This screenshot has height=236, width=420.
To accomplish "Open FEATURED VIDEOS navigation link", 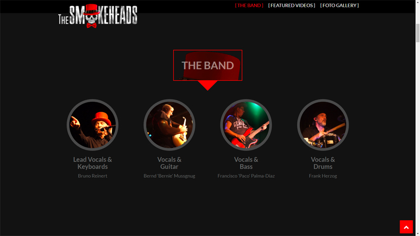I will point(292,5).
